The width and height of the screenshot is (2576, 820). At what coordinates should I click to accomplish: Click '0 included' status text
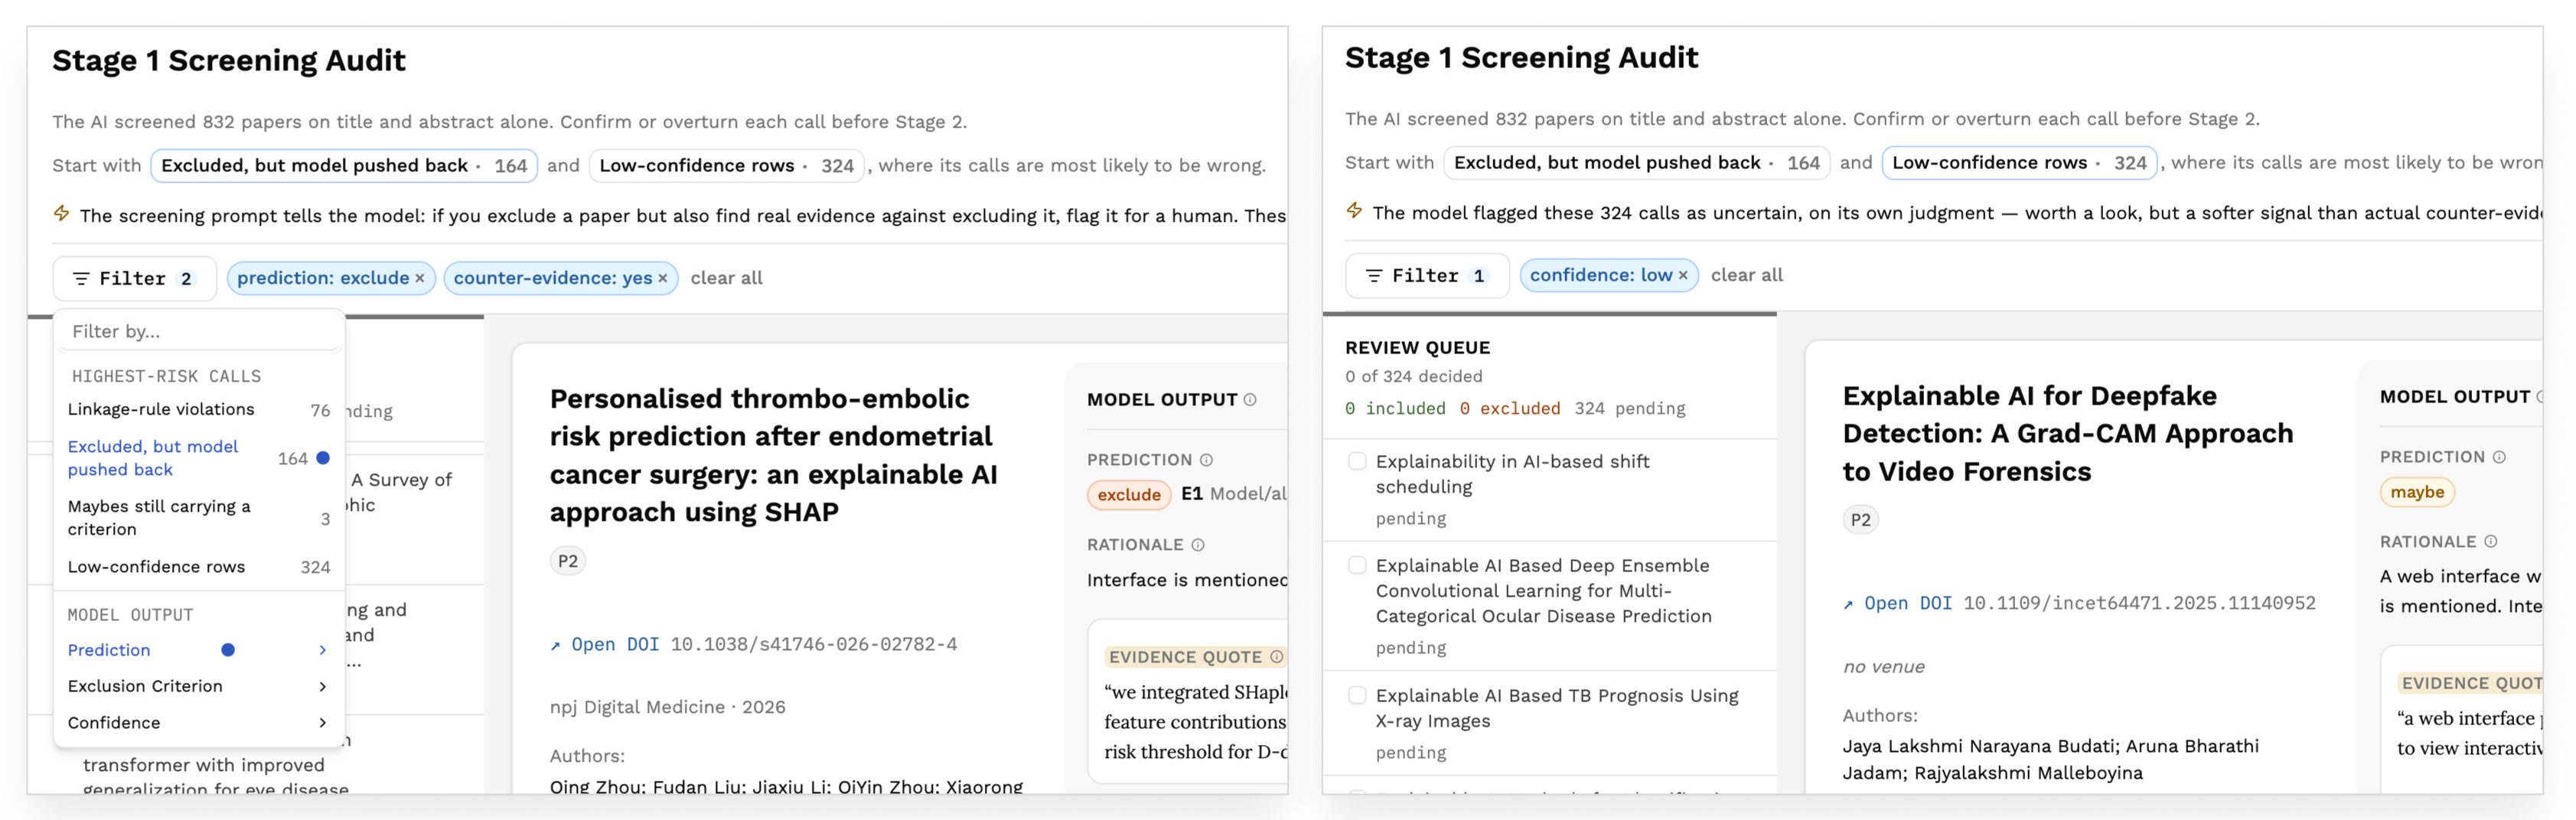point(1395,409)
